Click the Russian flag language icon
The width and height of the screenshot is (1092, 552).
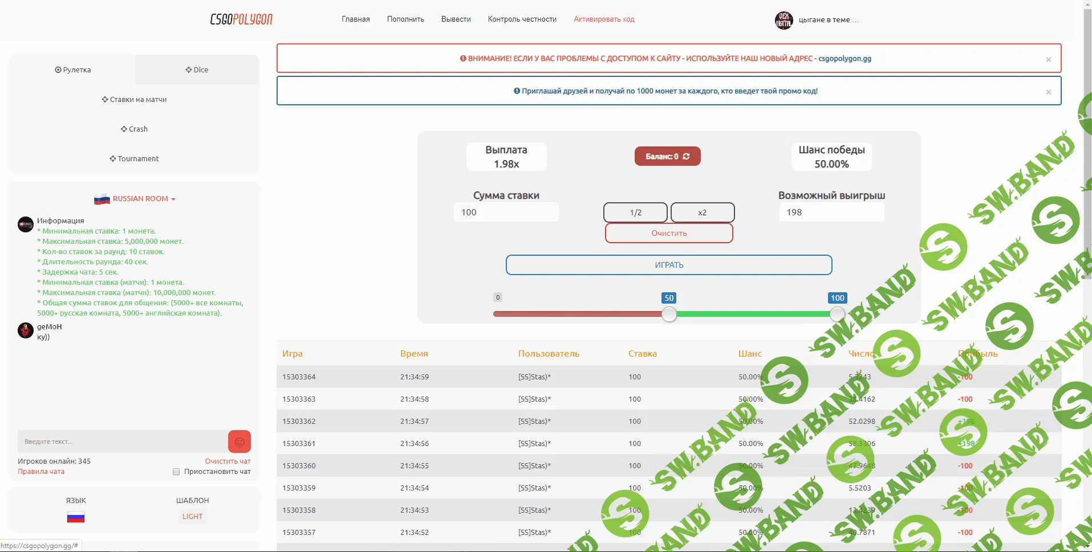76,517
